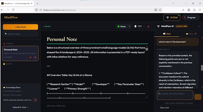Click the Overview Table heading line
Image resolution: width=203 pixels, height=112 pixels.
point(69,75)
